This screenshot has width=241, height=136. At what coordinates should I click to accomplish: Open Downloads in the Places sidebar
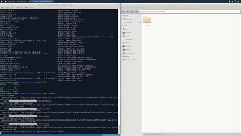click(x=128, y=53)
